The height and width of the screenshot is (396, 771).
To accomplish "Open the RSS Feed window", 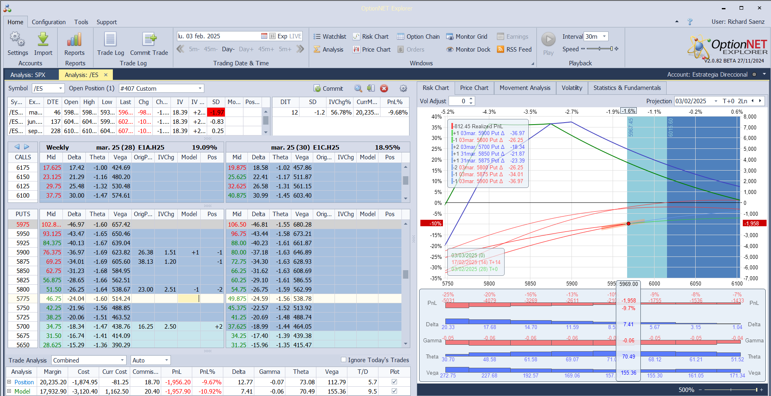I will (514, 50).
